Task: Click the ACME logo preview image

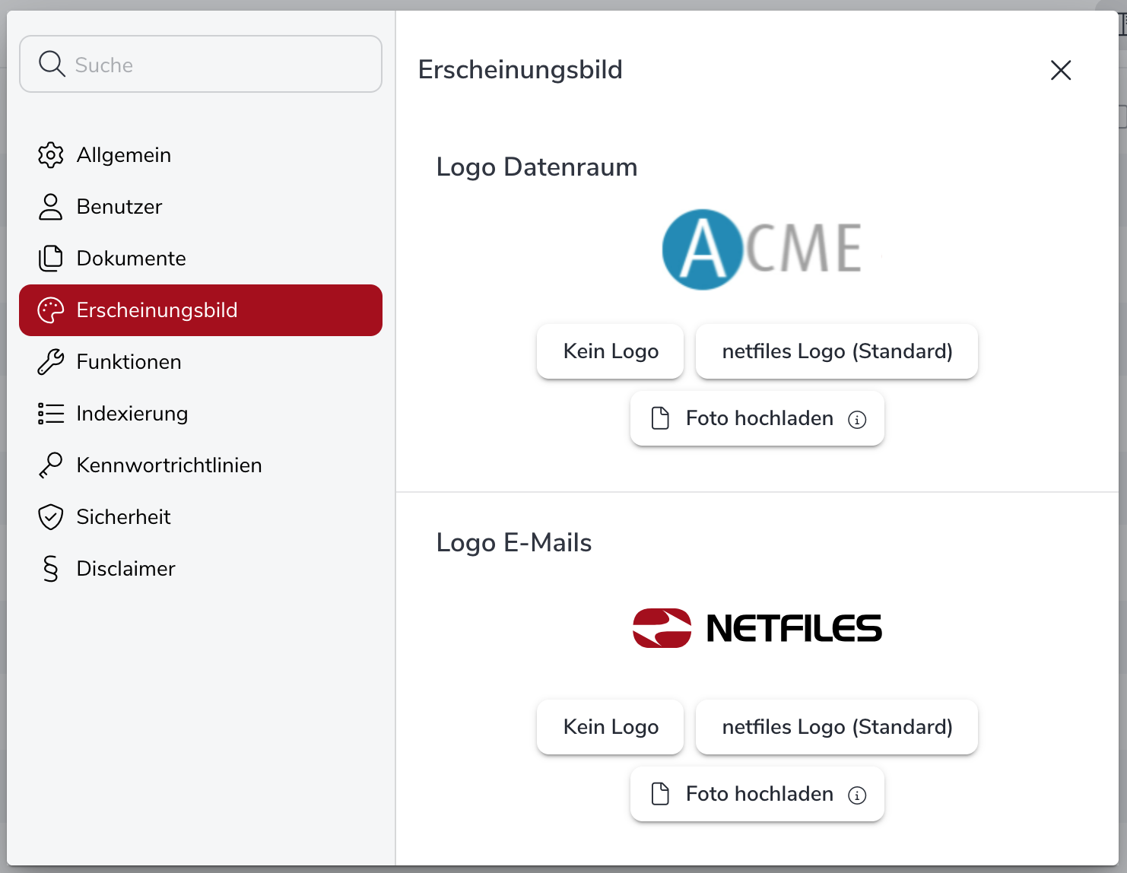Action: click(x=763, y=249)
